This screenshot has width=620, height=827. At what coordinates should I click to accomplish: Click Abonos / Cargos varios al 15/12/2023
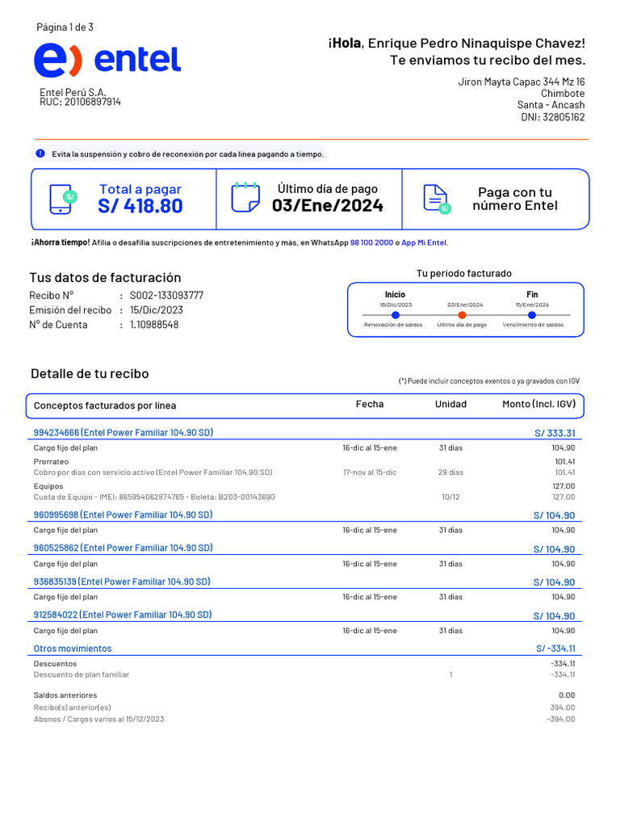98,720
